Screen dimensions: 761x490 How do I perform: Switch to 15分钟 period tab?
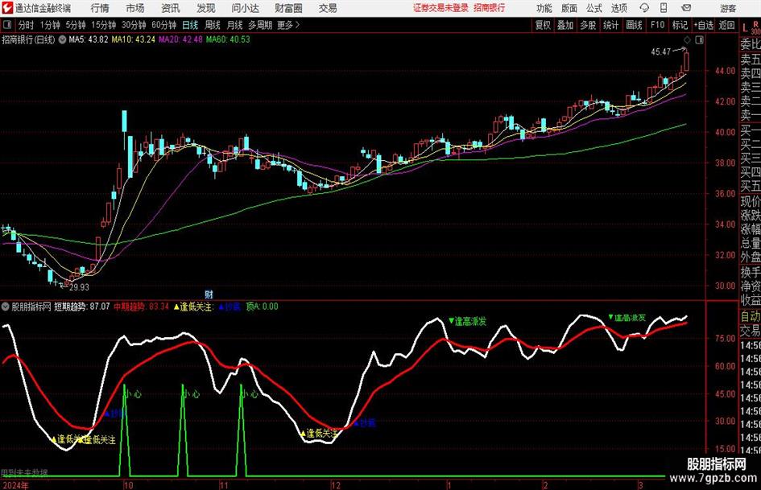click(103, 25)
